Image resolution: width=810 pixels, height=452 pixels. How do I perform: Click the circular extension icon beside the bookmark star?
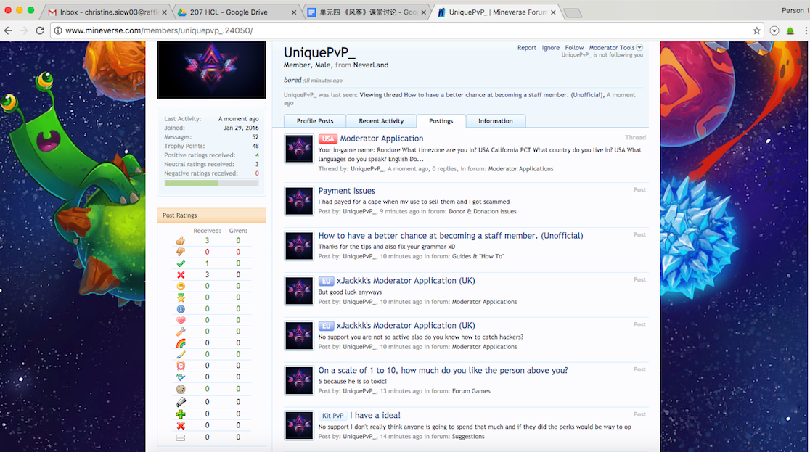pos(774,30)
